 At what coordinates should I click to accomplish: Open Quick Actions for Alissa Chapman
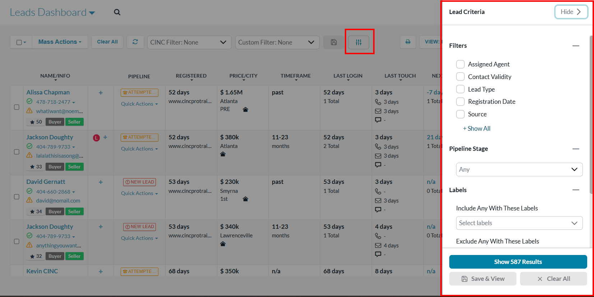coord(139,104)
